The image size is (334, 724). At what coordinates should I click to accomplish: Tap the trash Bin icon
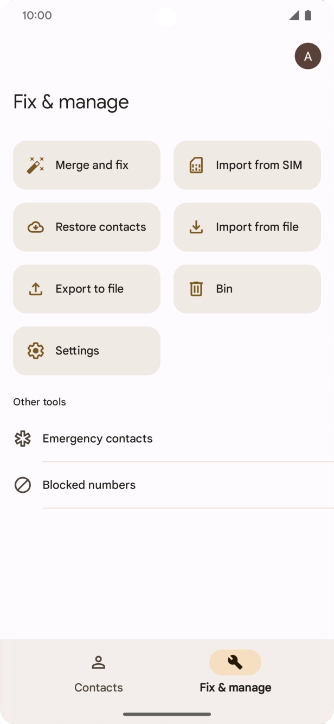tap(196, 289)
